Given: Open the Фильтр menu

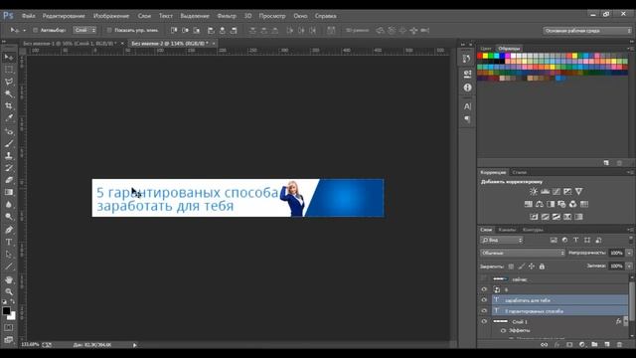Looking at the screenshot, I should (227, 16).
